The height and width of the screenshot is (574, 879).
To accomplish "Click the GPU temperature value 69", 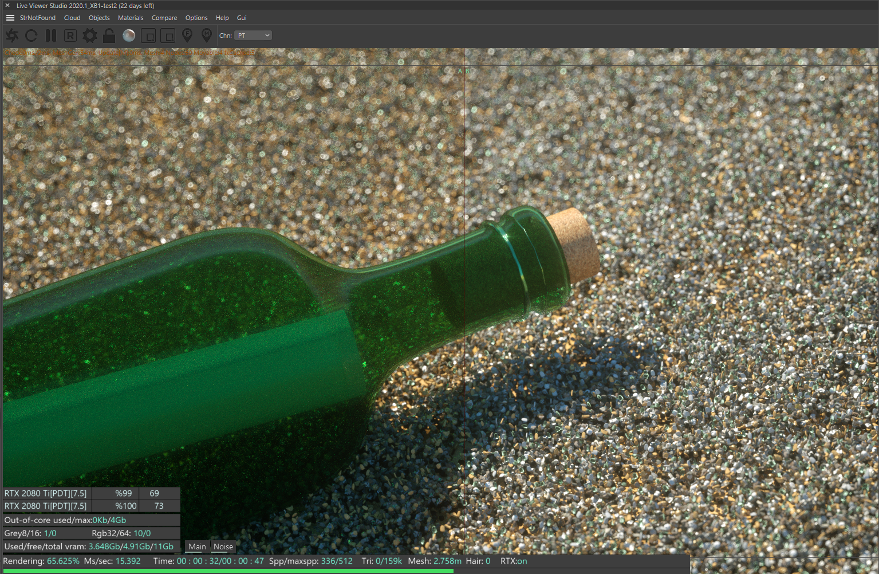I will 154,493.
